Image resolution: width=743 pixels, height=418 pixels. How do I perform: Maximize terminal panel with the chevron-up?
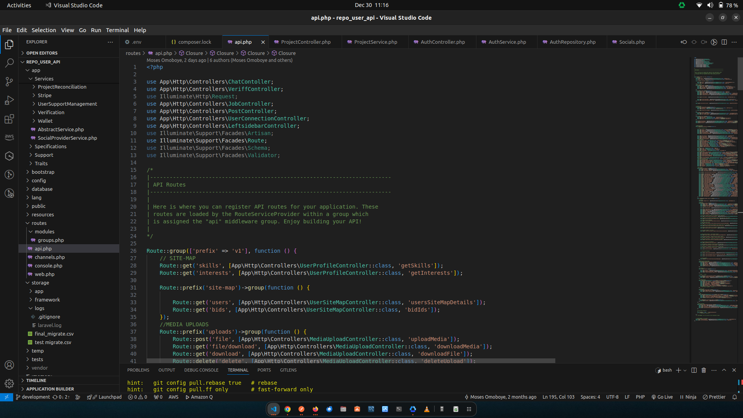coord(724,370)
